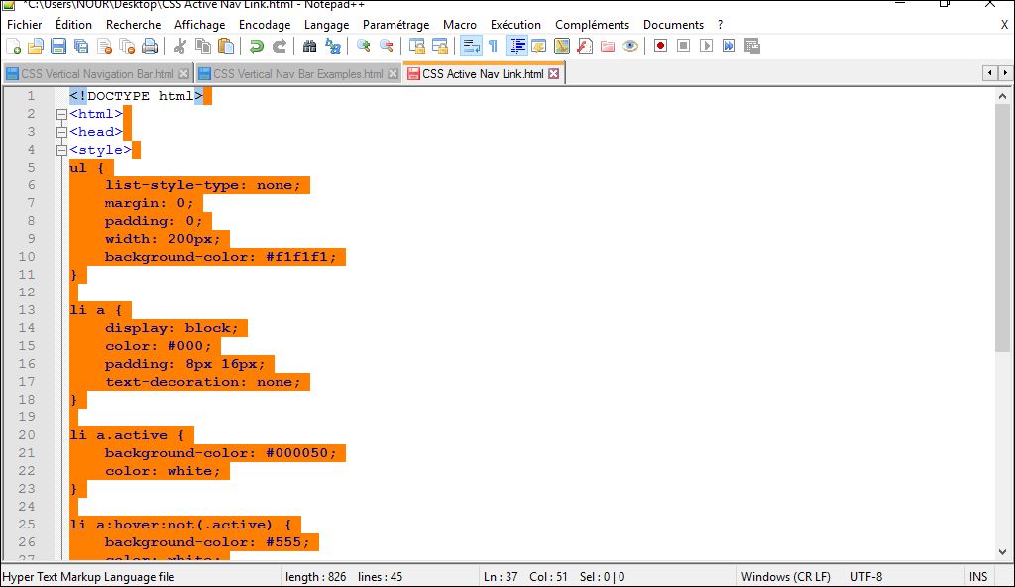Open a file using the folder icon
1015x587 pixels.
click(x=36, y=46)
